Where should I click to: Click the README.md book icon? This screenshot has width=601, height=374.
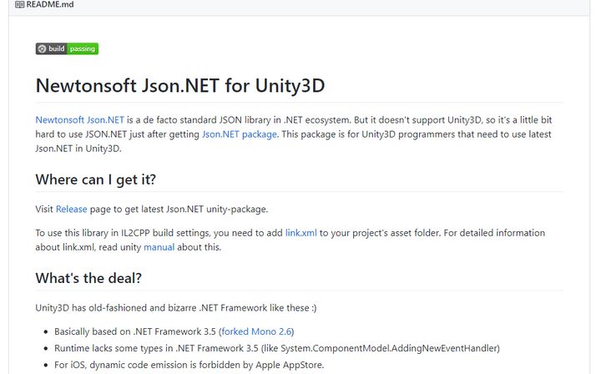19,5
